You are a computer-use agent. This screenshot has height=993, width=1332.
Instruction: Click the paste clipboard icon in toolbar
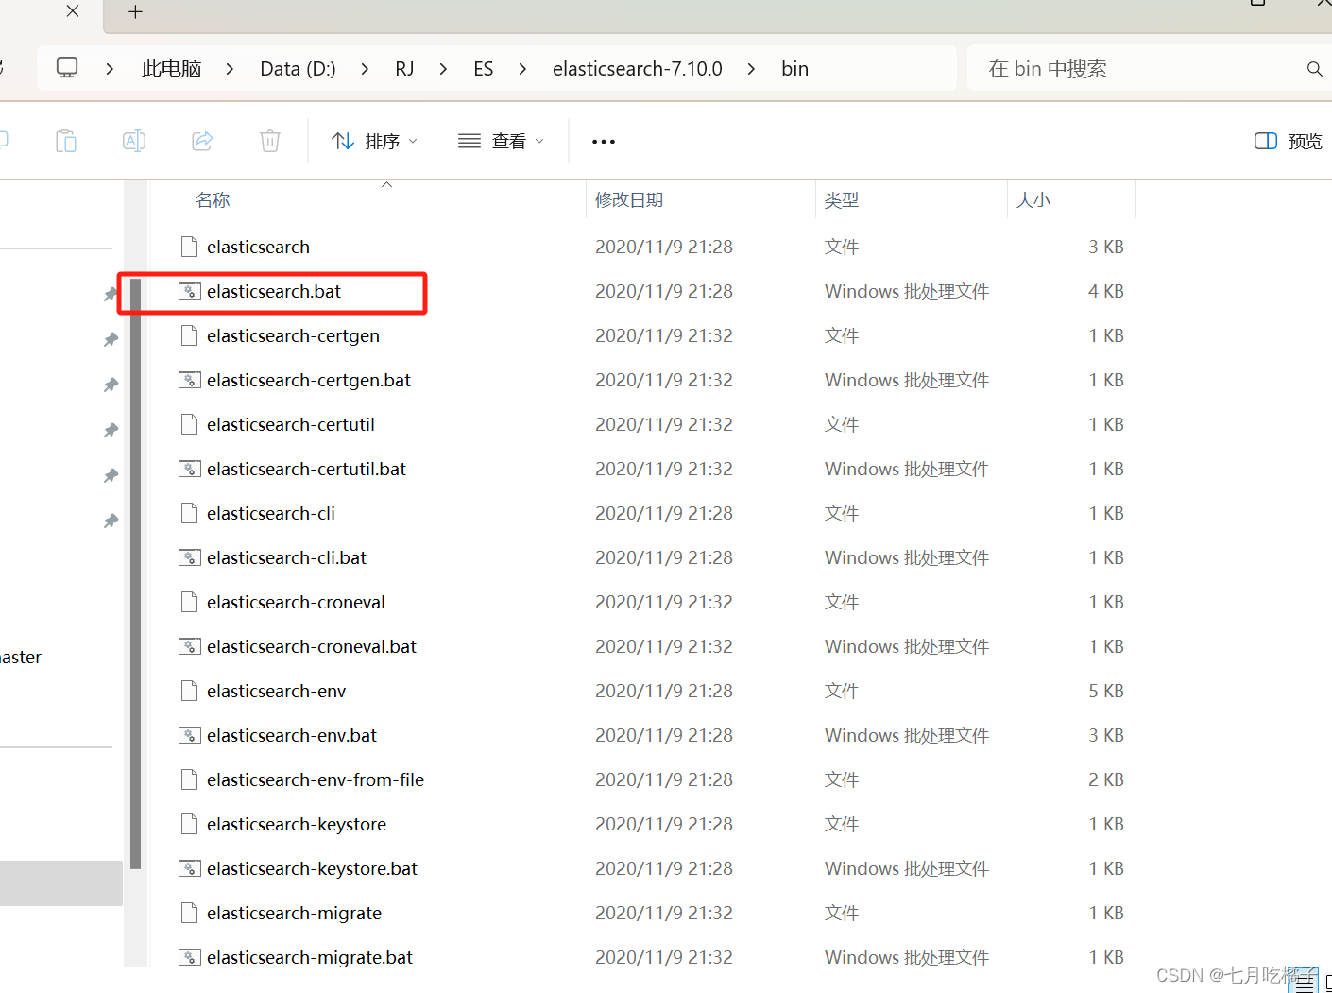pyautogui.click(x=66, y=142)
